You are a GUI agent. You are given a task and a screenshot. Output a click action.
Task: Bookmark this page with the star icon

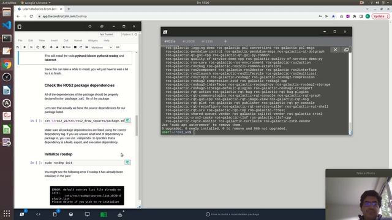pyautogui.click(x=333, y=16)
